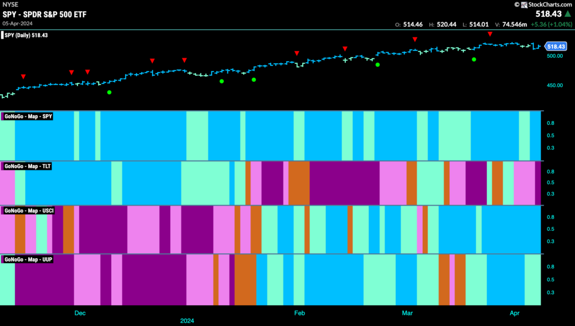Click the GoNoGo - Map - USCI label
Image resolution: width=575 pixels, height=326 pixels.
(x=29, y=211)
